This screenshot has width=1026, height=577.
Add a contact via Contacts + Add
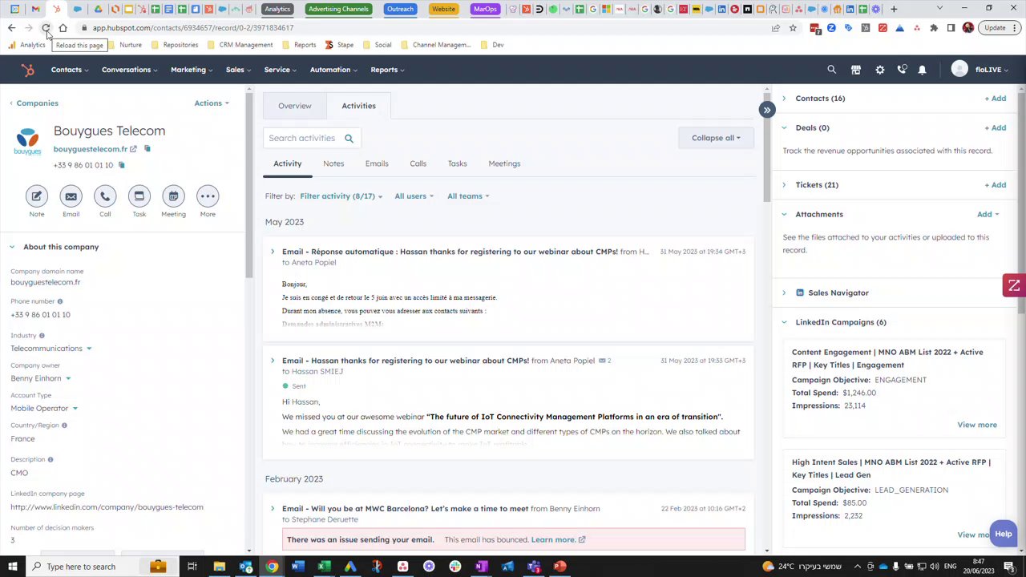click(995, 99)
